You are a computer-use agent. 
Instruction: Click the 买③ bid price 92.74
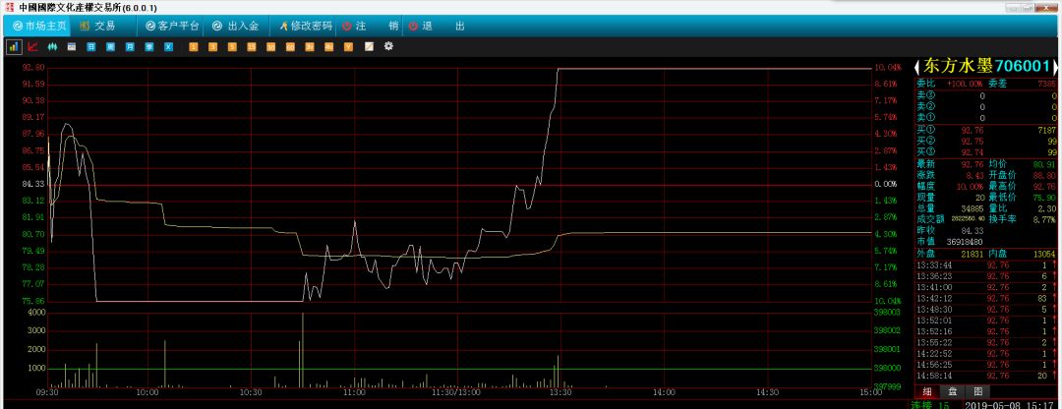pos(972,153)
